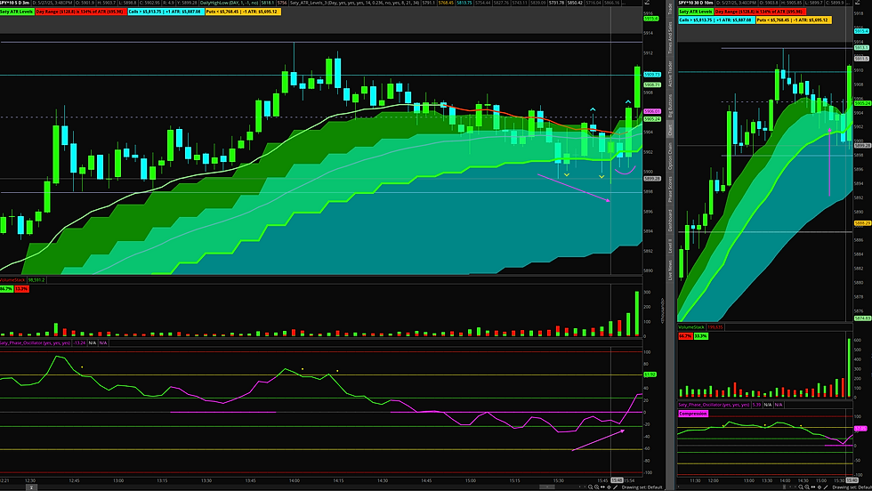The height and width of the screenshot is (491, 872).
Task: Click price axis settings icon atop left chart
Action: click(647, 3)
